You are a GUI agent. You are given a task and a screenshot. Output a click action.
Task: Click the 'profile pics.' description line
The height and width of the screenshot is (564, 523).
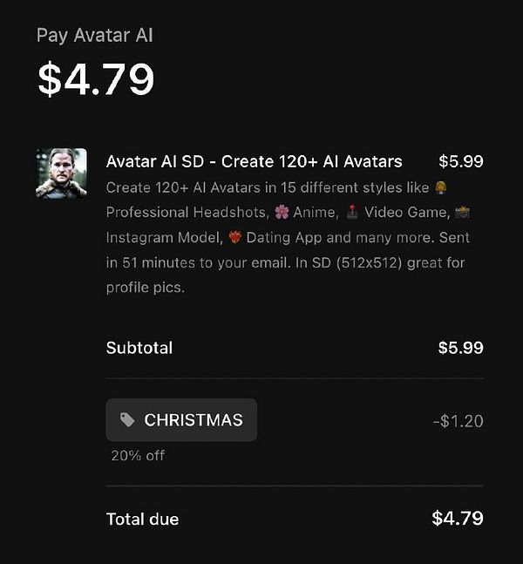tap(146, 288)
